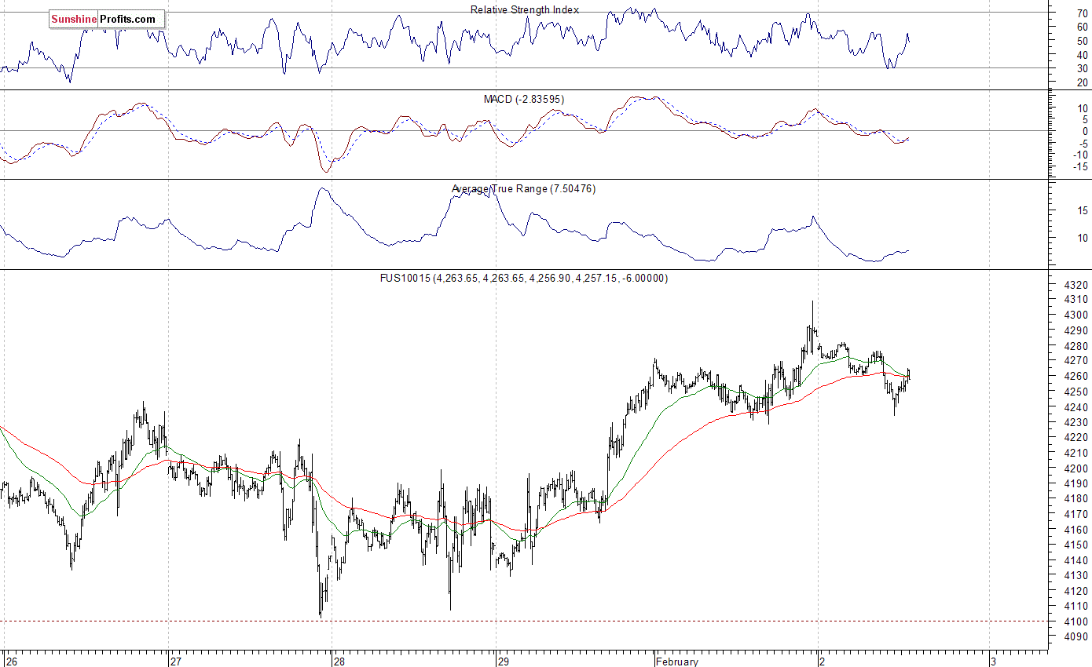The width and height of the screenshot is (1092, 667).
Task: Click the SunshineProfits.com logo
Action: [107, 19]
